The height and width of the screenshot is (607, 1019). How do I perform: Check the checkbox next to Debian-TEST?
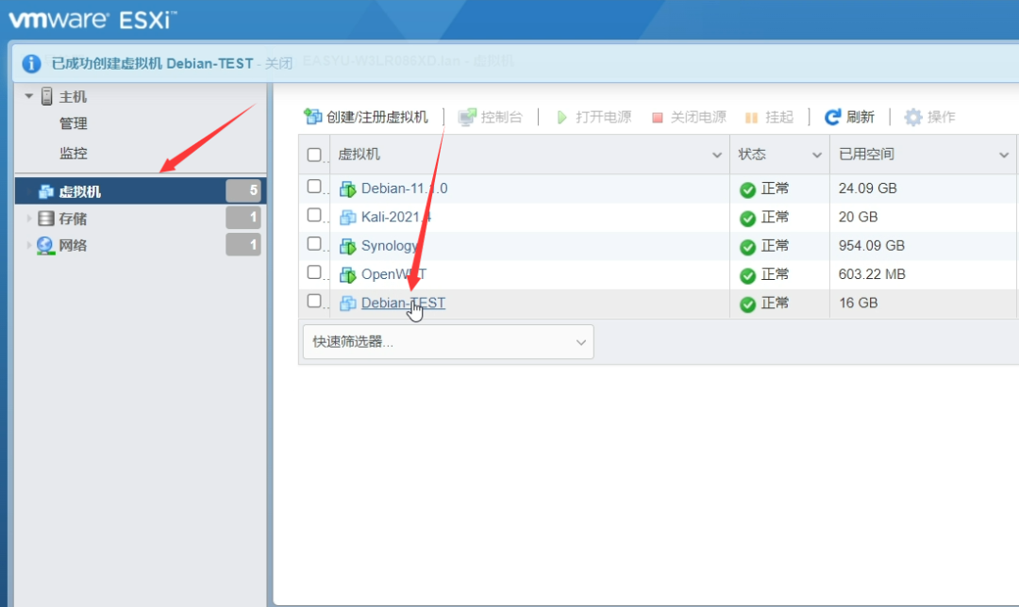click(314, 303)
